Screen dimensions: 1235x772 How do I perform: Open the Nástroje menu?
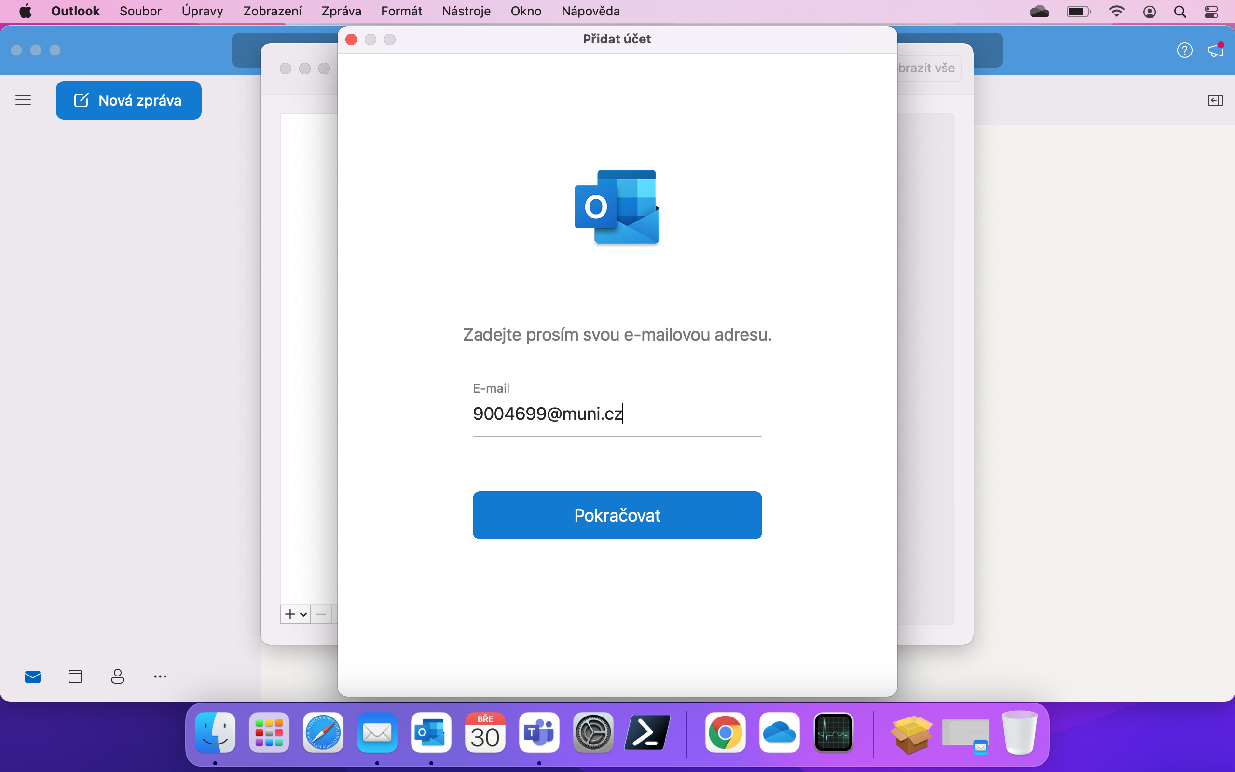point(466,11)
